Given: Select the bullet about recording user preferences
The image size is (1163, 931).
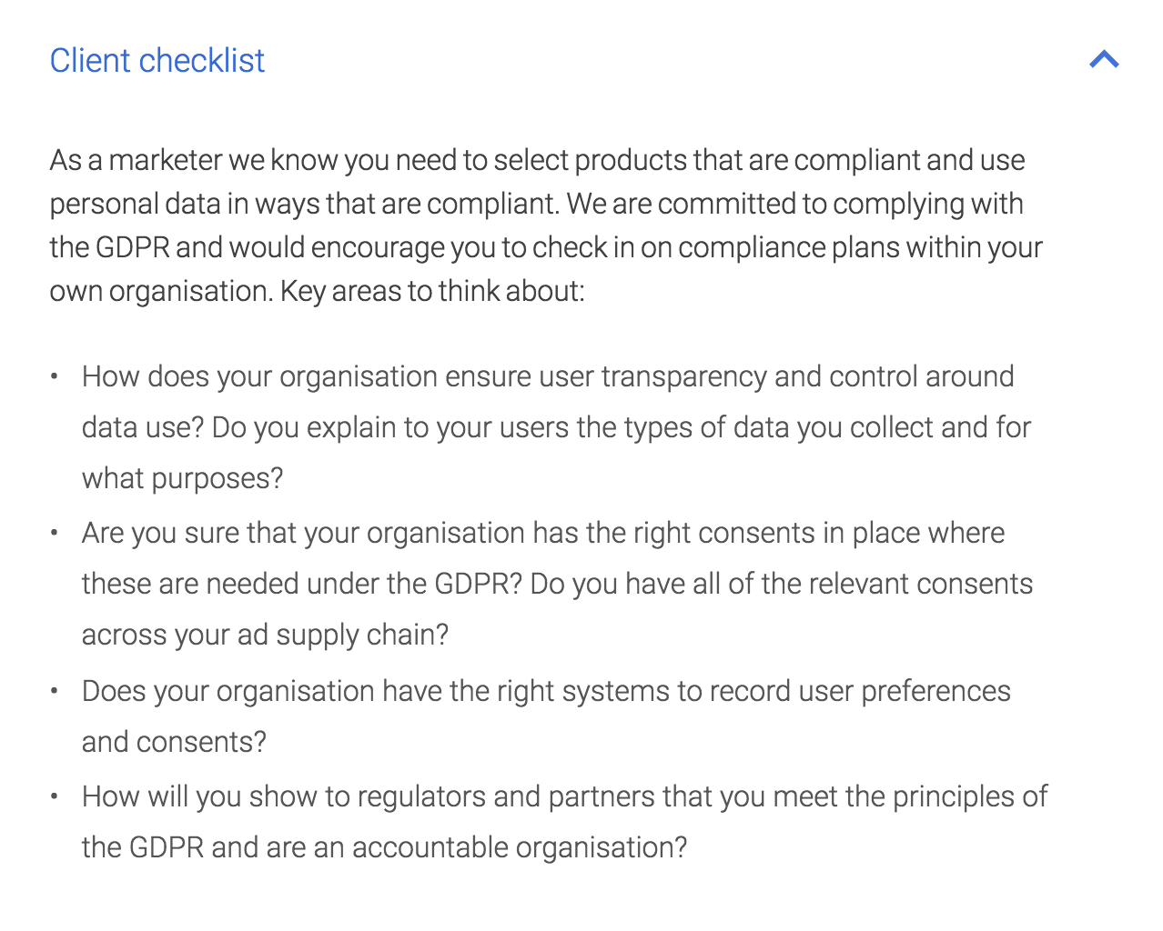Looking at the screenshot, I should (x=546, y=715).
